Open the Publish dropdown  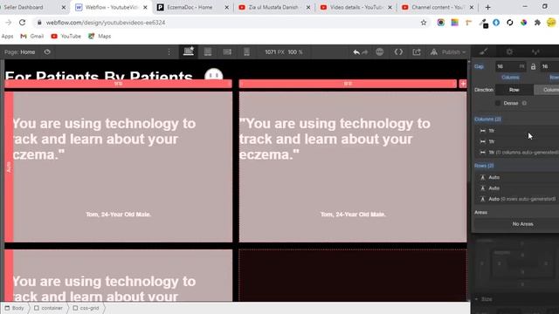coord(453,52)
